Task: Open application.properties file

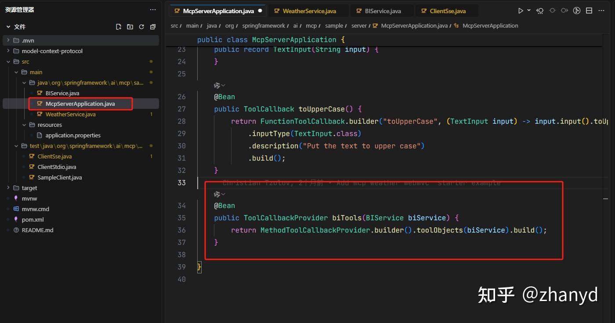Action: pos(73,135)
